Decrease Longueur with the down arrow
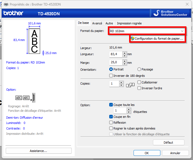Viewport: 193px width, 160px height. click(125, 56)
